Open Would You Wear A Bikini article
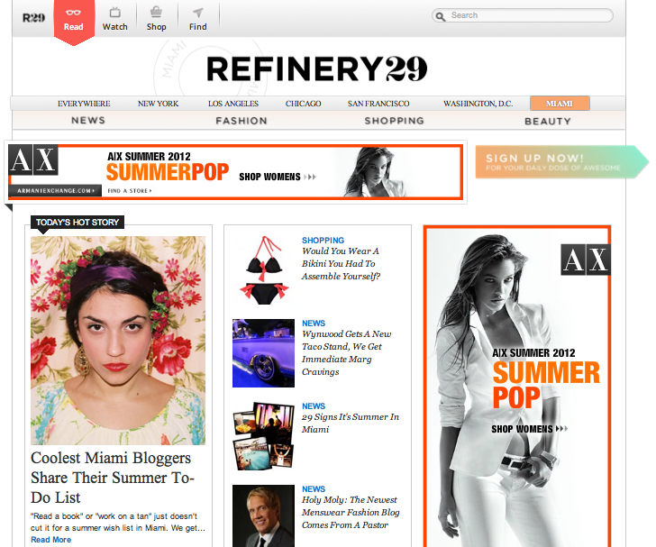Screen dimensions: 656x547 (341, 264)
